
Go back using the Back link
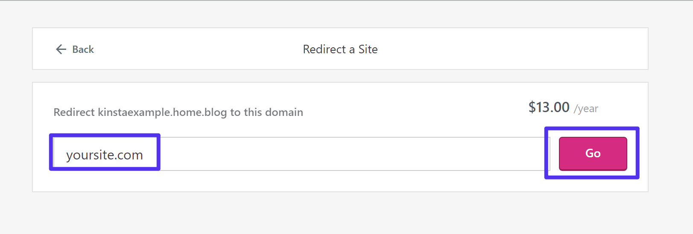click(75, 49)
